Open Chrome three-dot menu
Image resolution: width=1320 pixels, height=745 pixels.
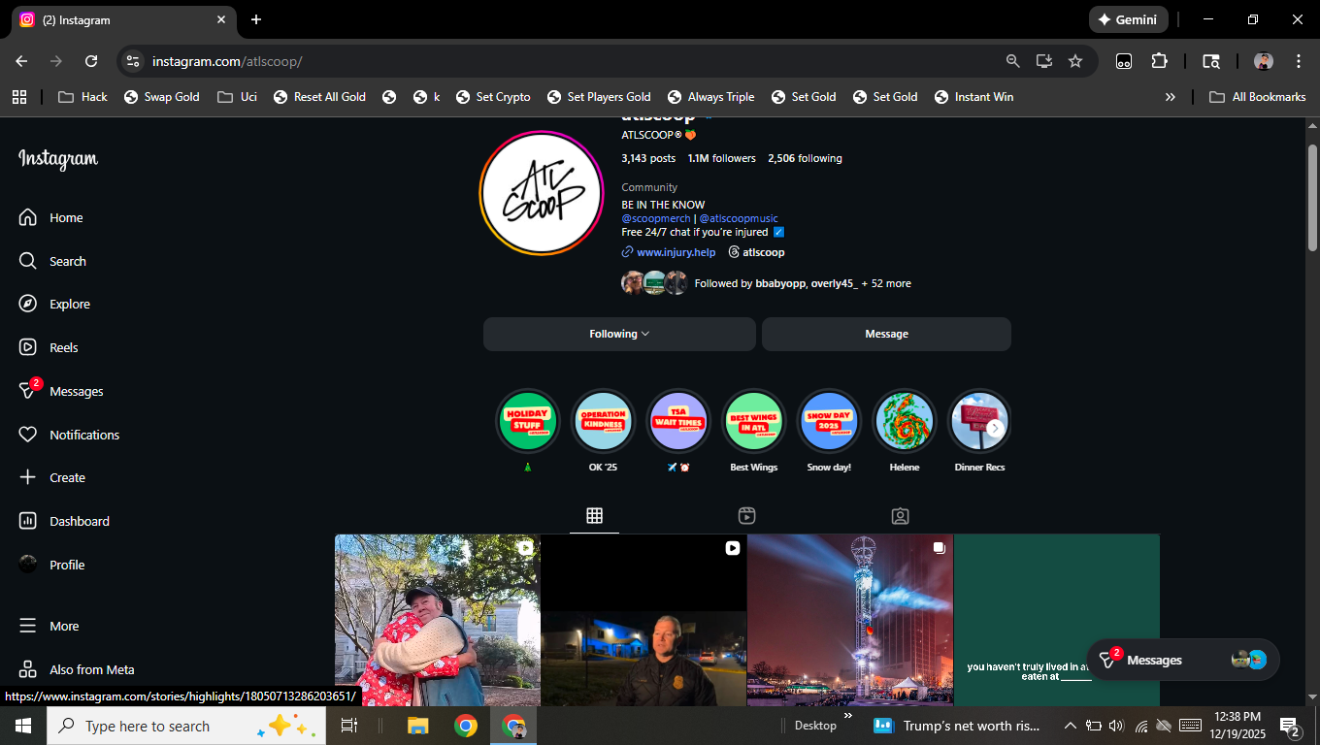coord(1299,61)
